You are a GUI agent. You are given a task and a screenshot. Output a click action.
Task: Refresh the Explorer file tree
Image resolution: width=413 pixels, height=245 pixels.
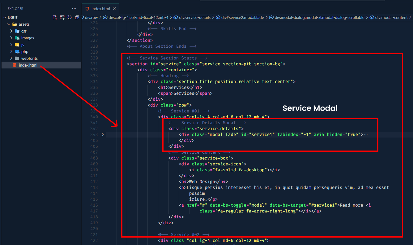pos(70,17)
